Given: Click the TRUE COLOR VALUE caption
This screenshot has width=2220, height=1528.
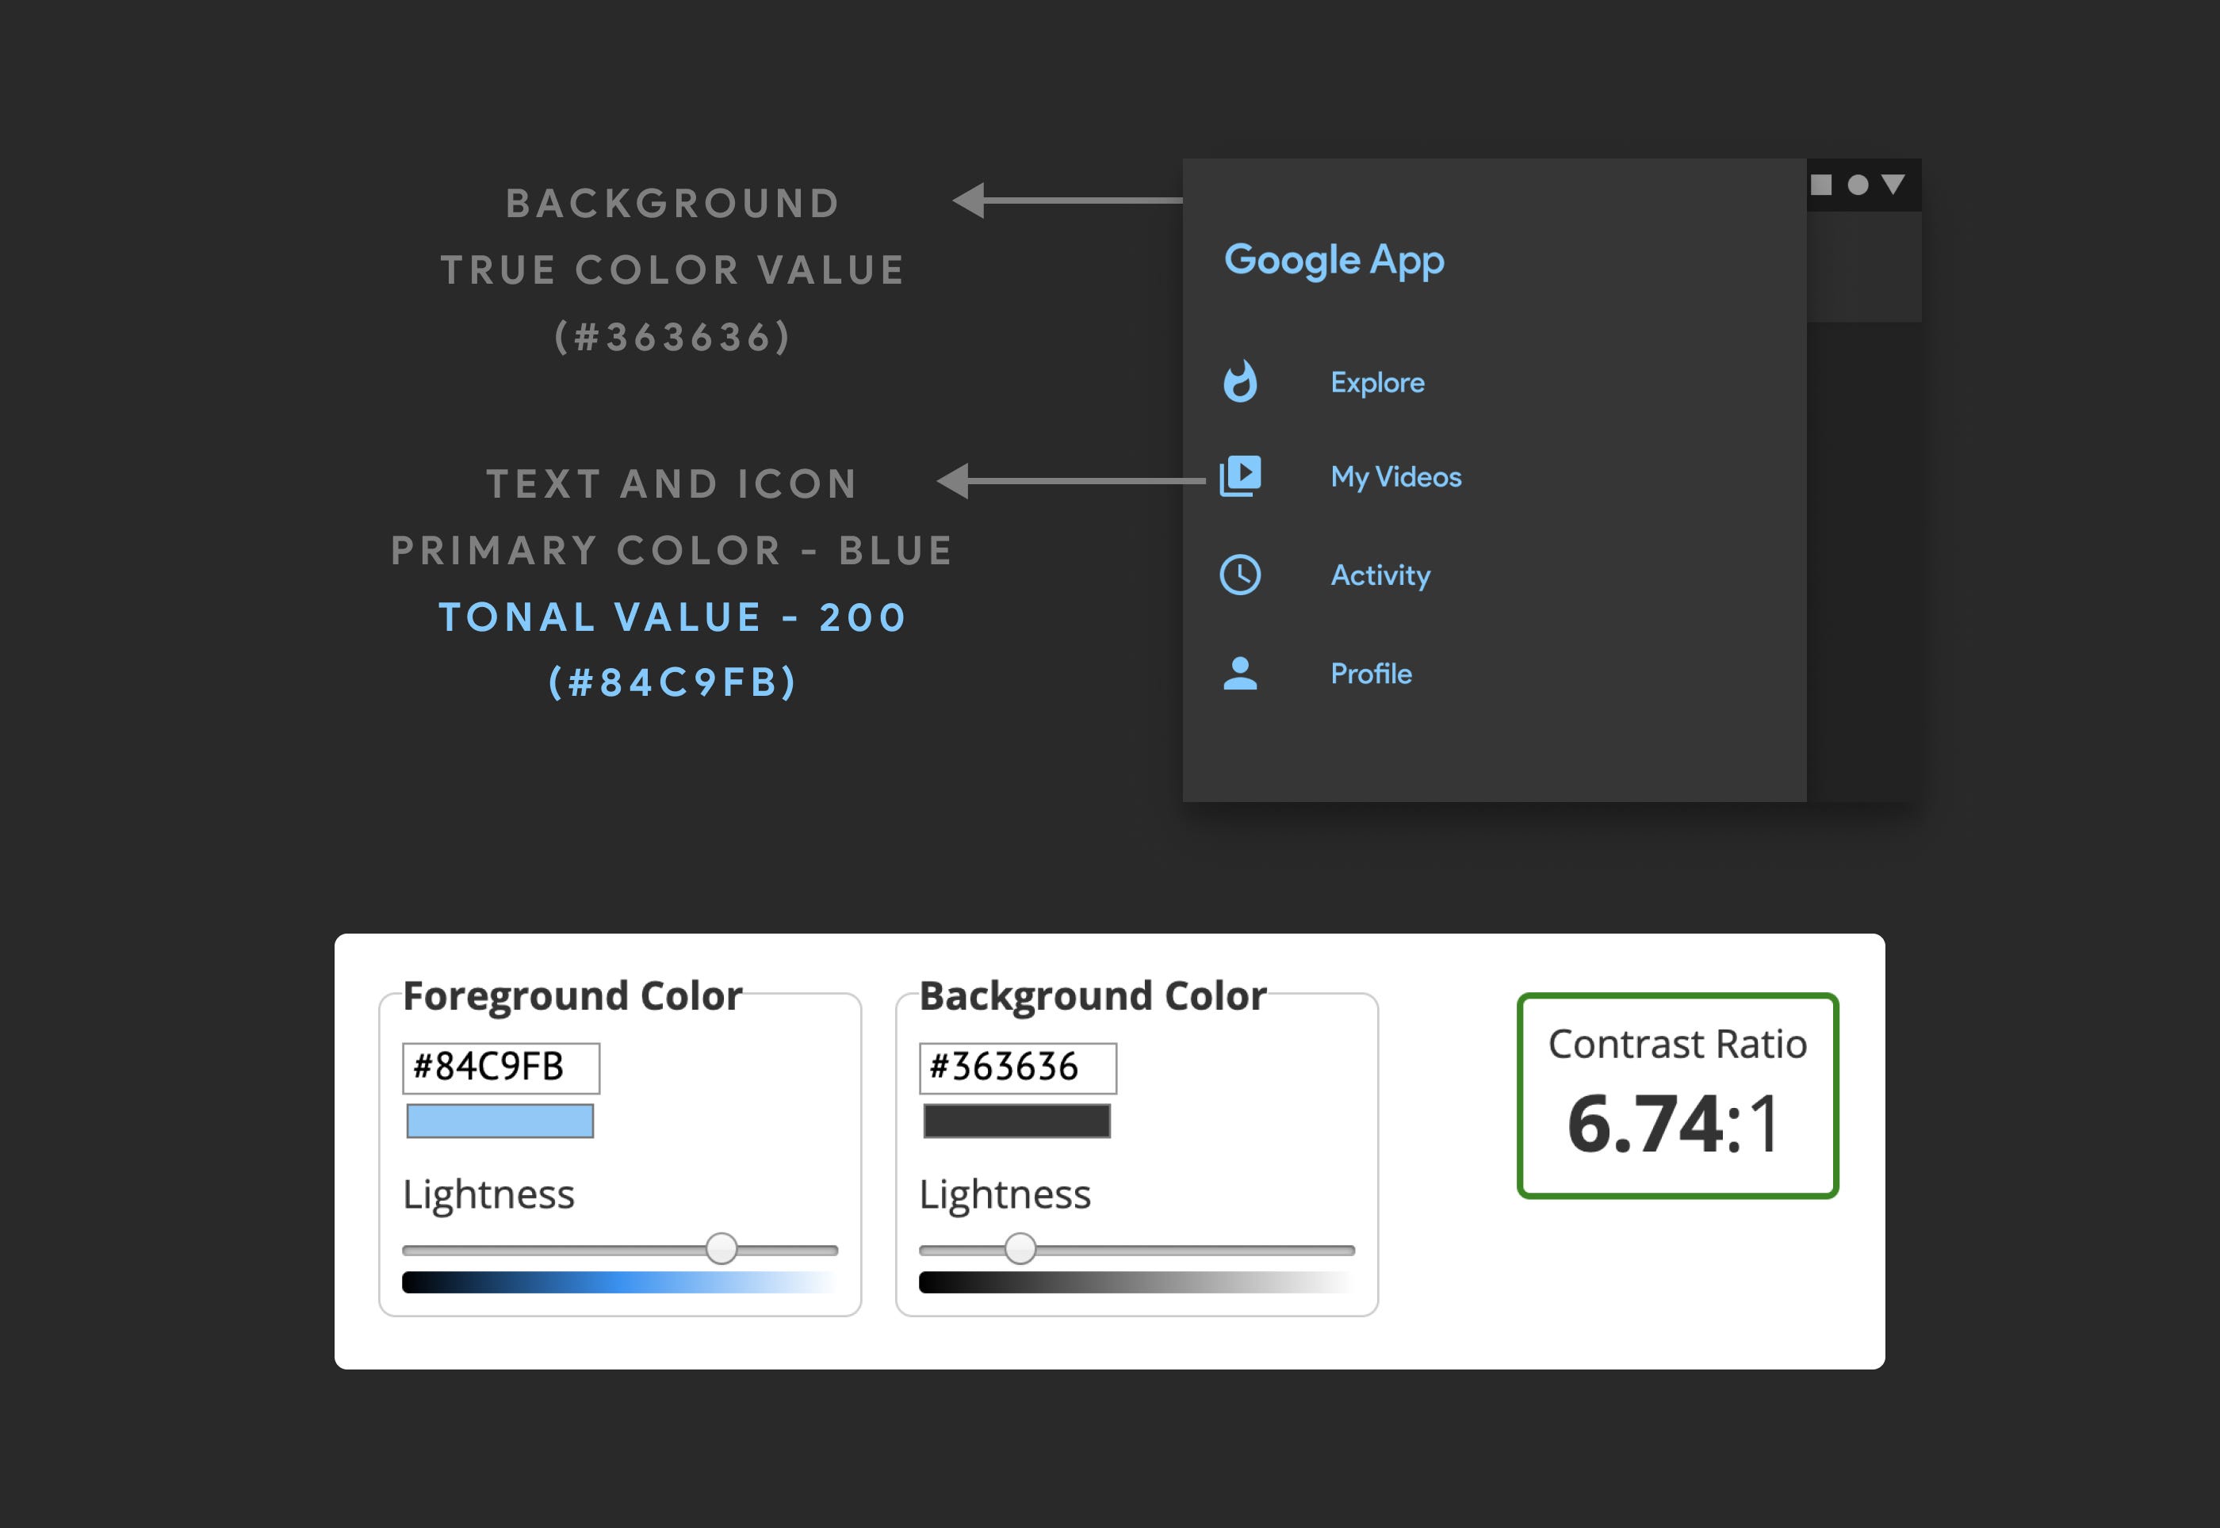Looking at the screenshot, I should tap(673, 270).
